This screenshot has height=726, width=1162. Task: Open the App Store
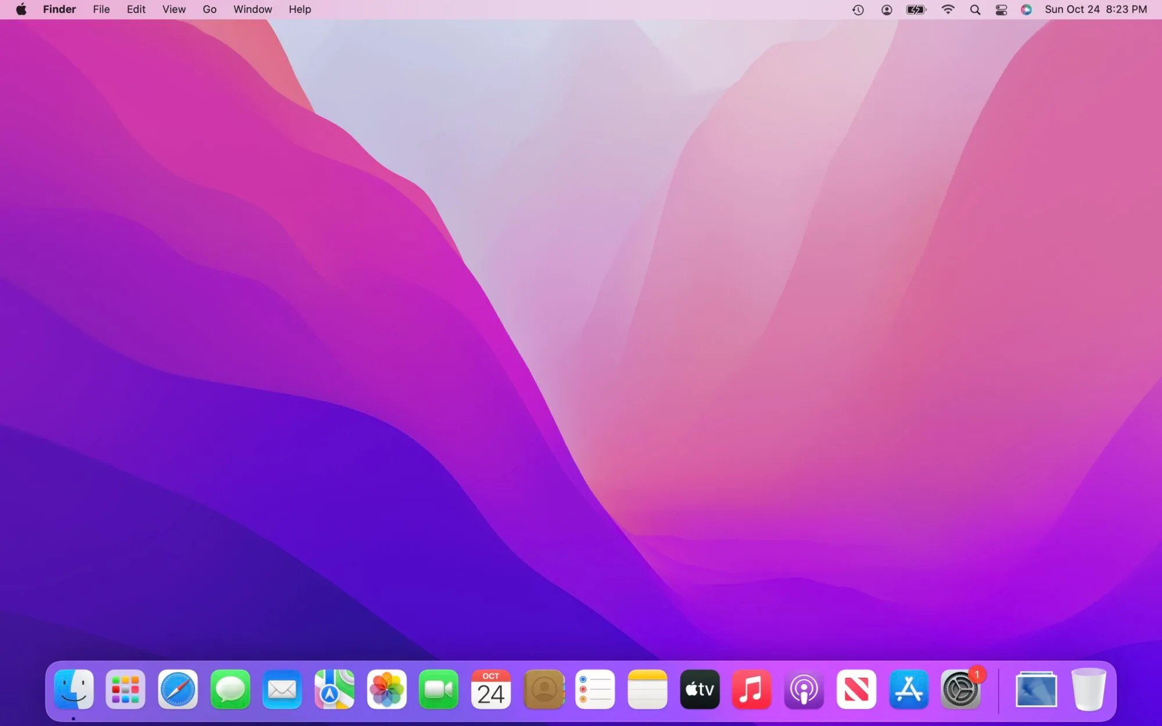coord(908,690)
